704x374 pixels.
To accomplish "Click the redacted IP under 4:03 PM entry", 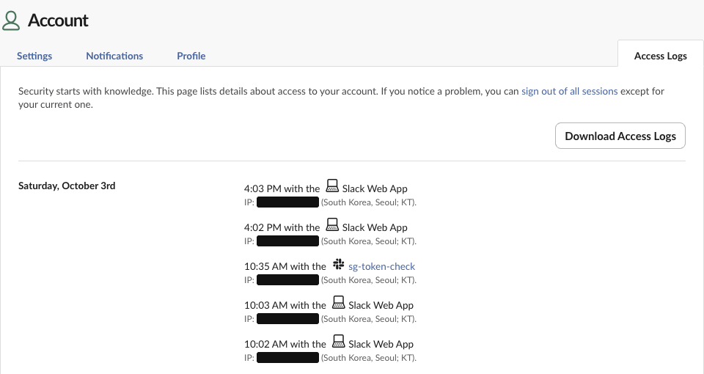I will [287, 202].
